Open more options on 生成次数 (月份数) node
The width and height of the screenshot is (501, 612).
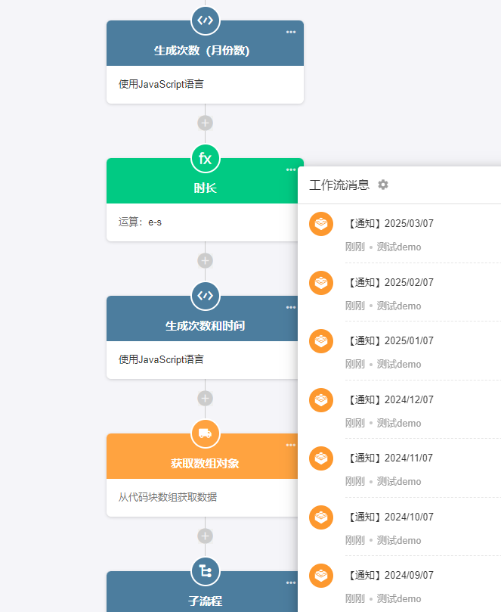click(x=291, y=32)
